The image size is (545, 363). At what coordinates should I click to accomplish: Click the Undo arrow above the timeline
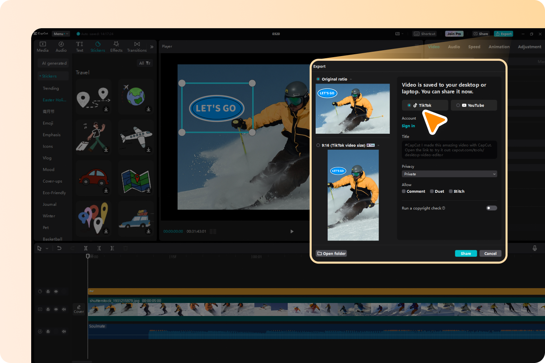point(59,248)
